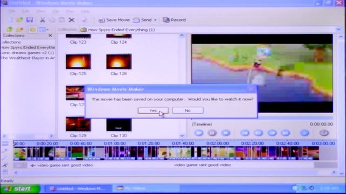Expand the dropdown arrow at far right of Collection bar
Viewport: 346px width, 194px height.
point(338,30)
